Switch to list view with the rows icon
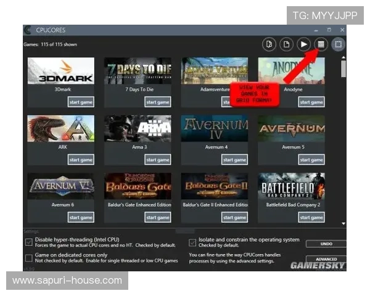The width and height of the screenshot is (370, 296). 320,44
